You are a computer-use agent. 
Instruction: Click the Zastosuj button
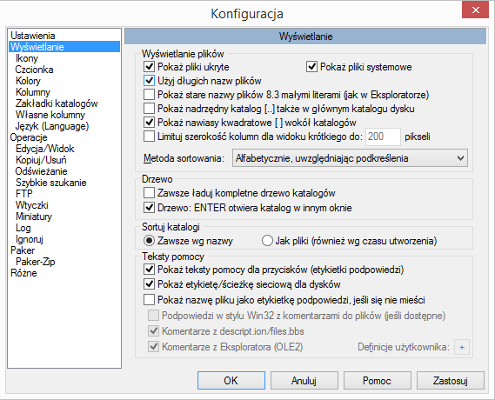tap(450, 381)
